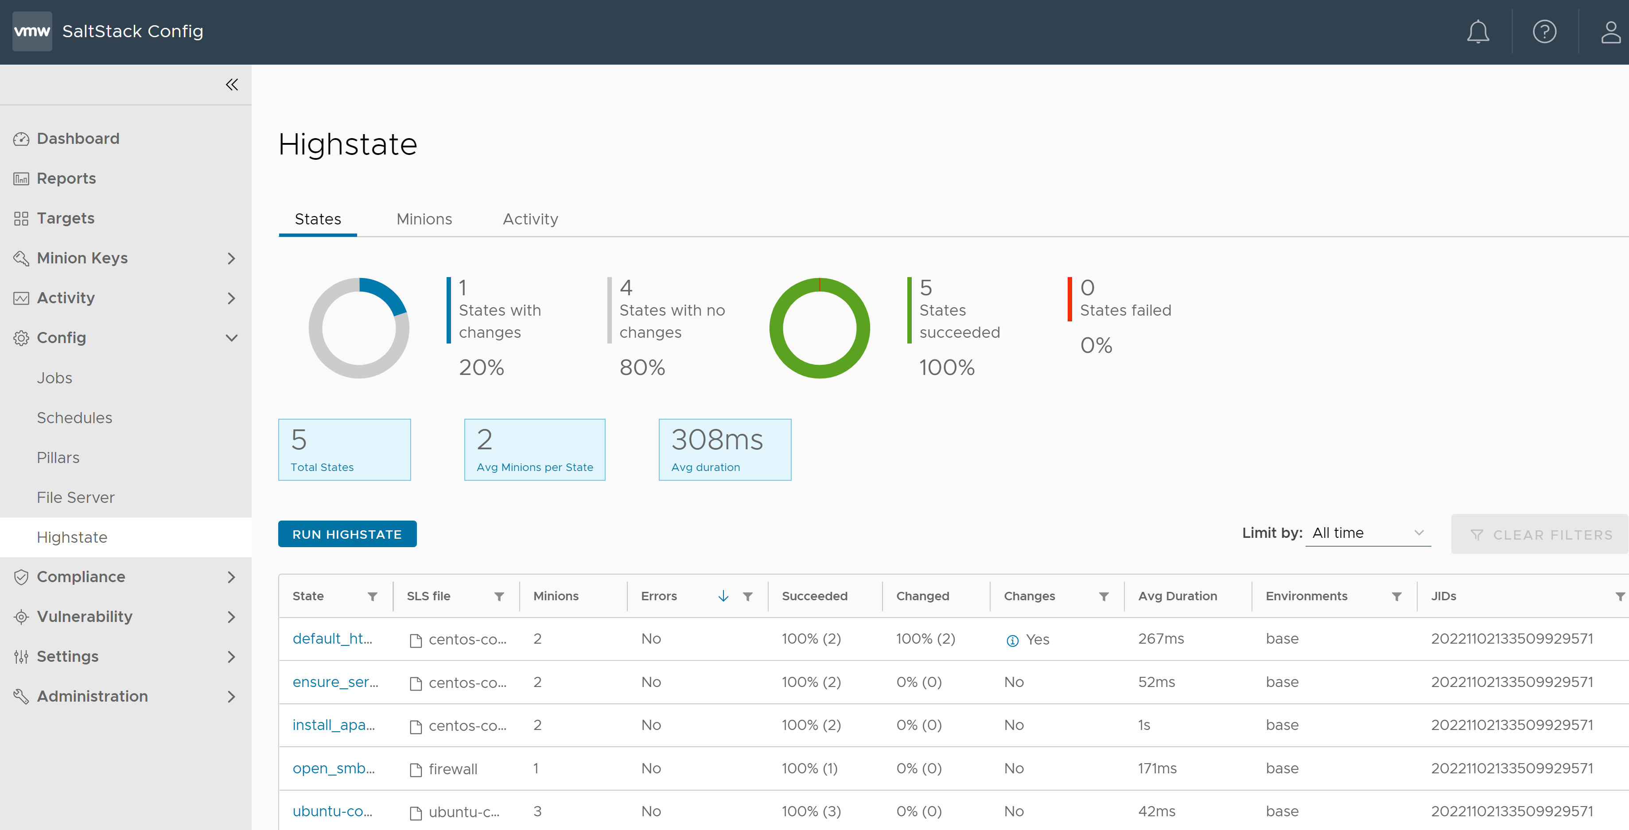This screenshot has height=830, width=1629.
Task: Click the default_ht... state link
Action: click(x=333, y=637)
